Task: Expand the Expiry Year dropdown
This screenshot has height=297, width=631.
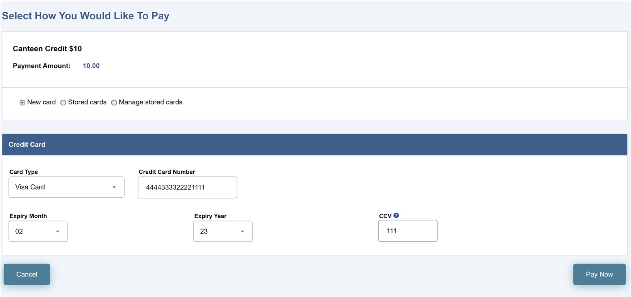Action: [x=223, y=231]
